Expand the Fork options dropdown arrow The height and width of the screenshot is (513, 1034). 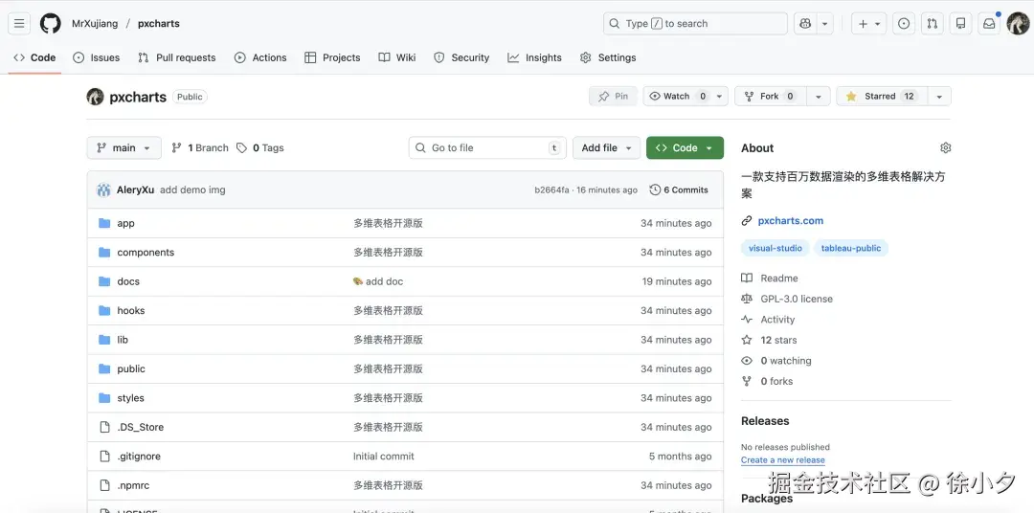tap(819, 97)
